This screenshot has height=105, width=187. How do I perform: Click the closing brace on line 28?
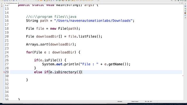tap(35, 68)
